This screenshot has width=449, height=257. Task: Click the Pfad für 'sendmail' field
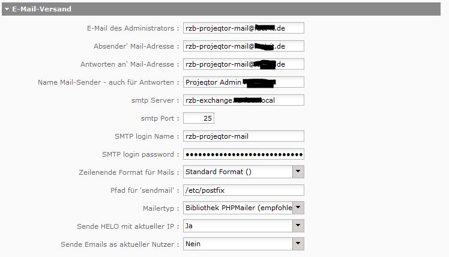pos(243,190)
